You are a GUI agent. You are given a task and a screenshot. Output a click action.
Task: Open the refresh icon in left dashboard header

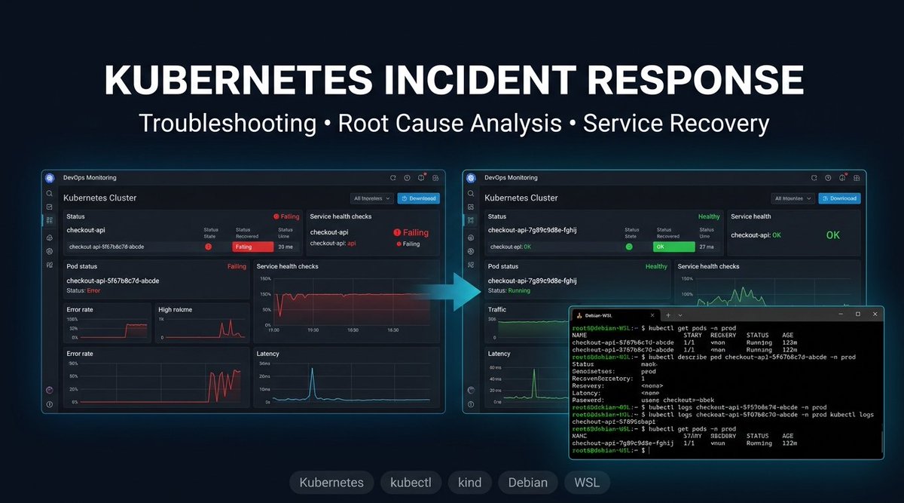point(392,178)
